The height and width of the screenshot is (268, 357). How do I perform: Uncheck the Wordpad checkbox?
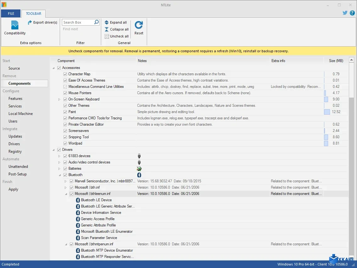click(65, 144)
